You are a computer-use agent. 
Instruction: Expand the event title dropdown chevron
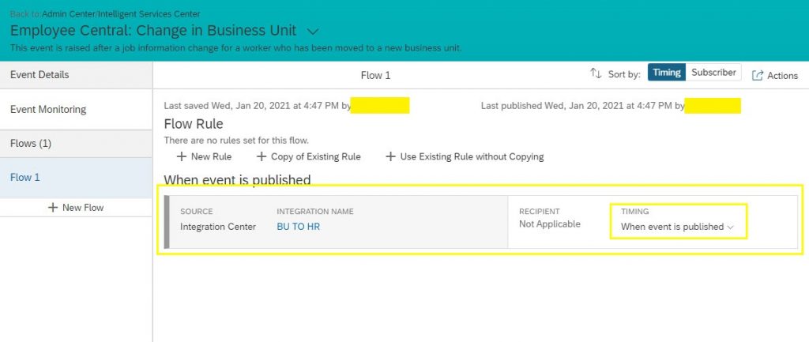[x=313, y=32]
